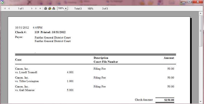The image size is (204, 104).
Task: Print the check report
Action: click(x=45, y=9)
